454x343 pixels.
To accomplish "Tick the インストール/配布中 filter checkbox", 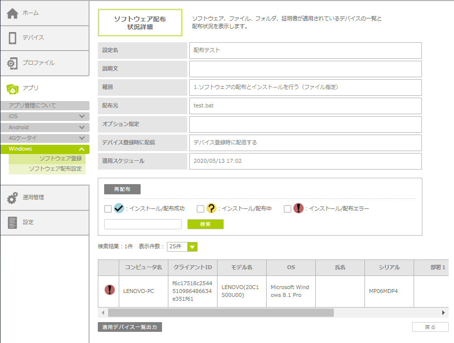I will [x=200, y=209].
